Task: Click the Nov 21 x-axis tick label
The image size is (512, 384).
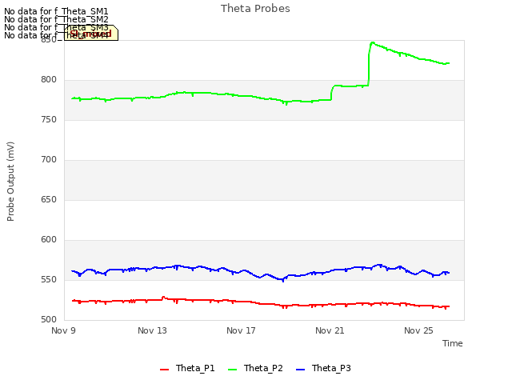Action: point(330,330)
